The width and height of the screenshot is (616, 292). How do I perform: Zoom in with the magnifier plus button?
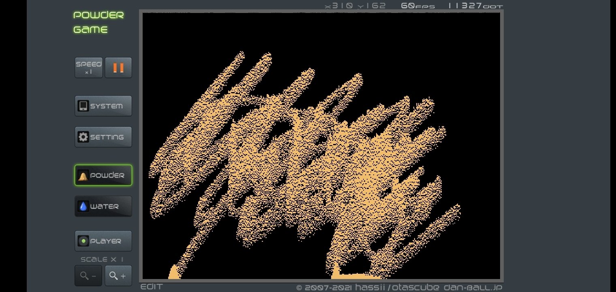[x=118, y=276]
